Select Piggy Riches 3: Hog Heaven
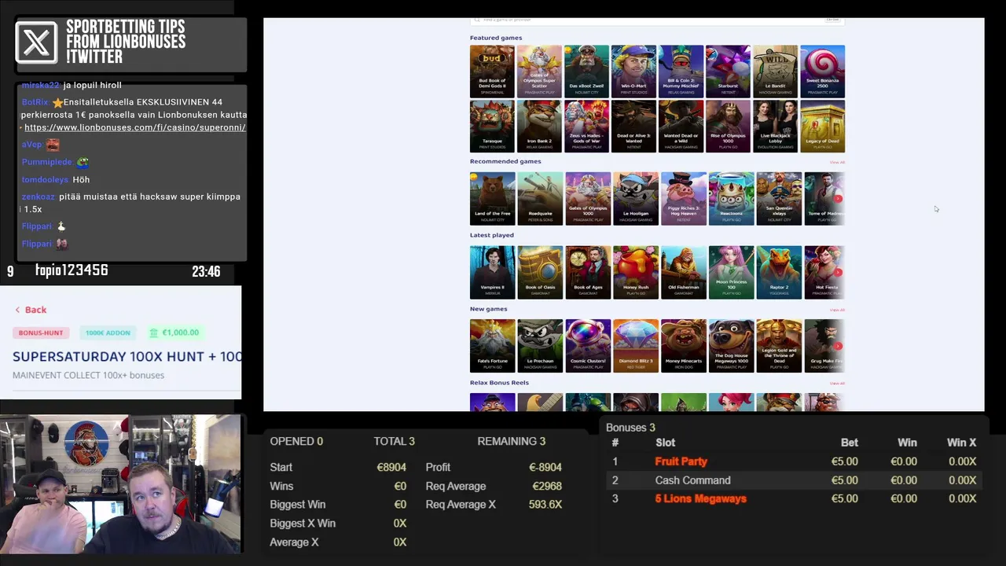This screenshot has height=566, width=1006. [x=684, y=199]
